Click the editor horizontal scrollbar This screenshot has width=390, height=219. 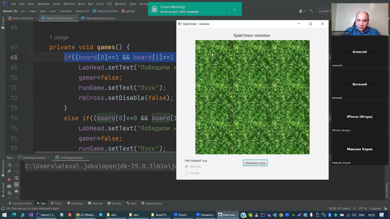[x=105, y=152]
